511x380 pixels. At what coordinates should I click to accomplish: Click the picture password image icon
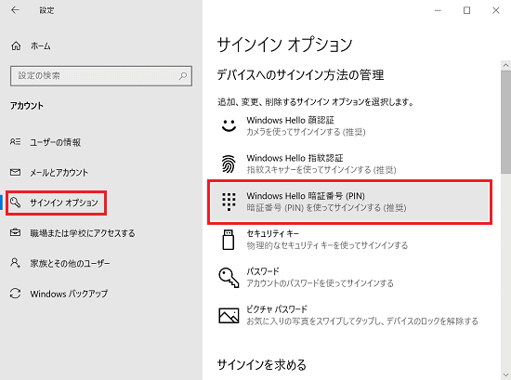(229, 316)
